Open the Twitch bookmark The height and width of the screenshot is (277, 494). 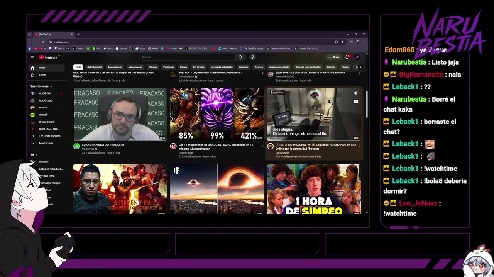59,48
